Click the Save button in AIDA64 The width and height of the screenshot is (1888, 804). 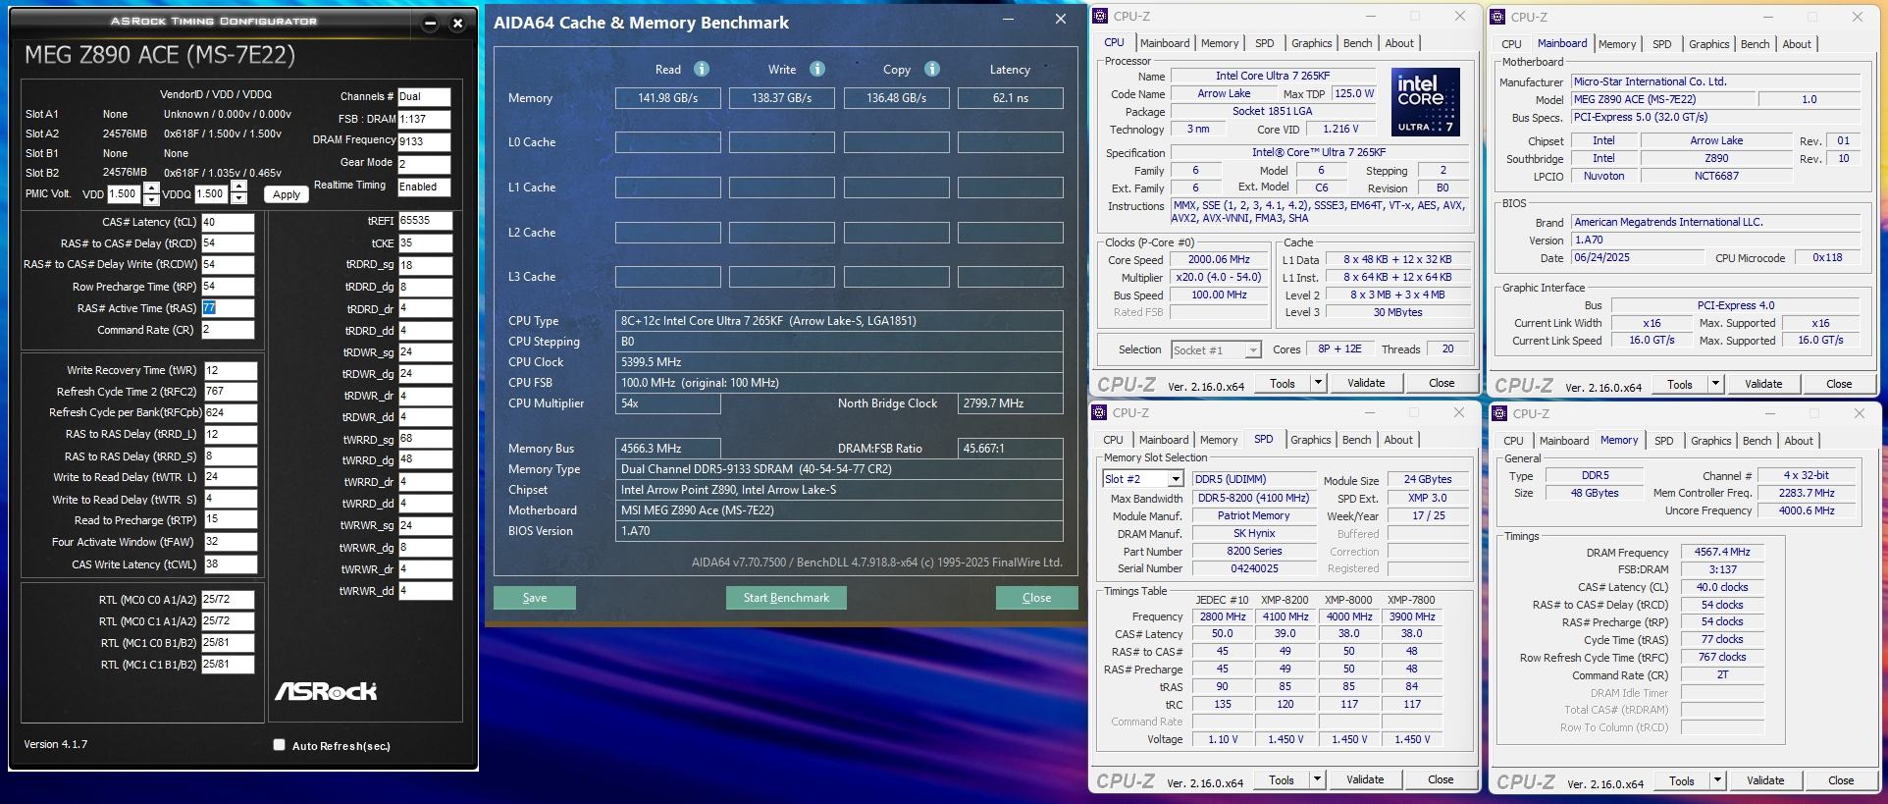[x=535, y=598]
